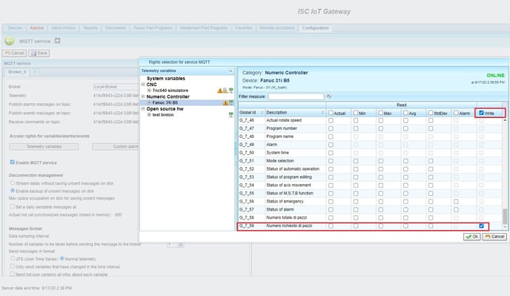The image size is (510, 296).
Task: Open the Heidenhain Part Programs tab
Action: (204, 28)
